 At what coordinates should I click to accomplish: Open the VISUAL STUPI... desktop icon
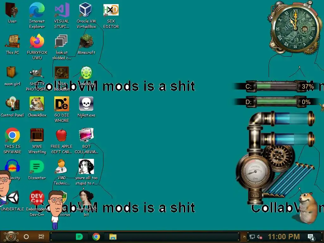click(61, 15)
